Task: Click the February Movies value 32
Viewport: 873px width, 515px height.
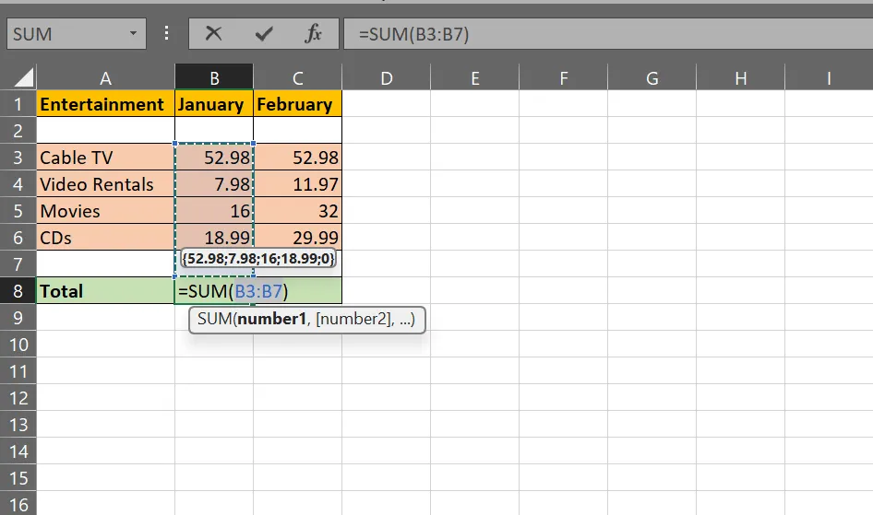Action: (x=298, y=211)
